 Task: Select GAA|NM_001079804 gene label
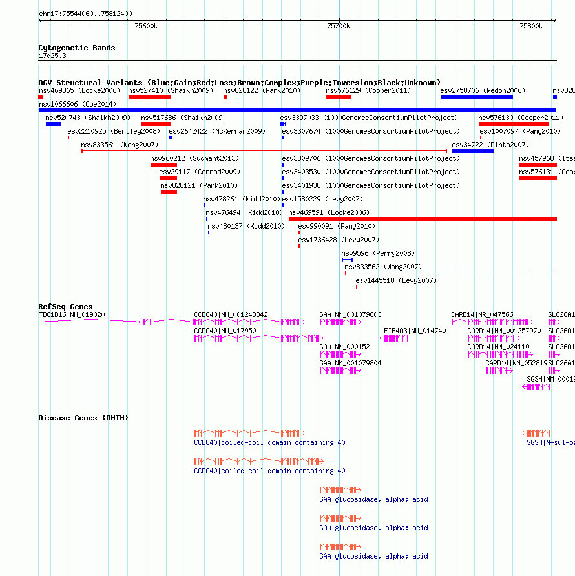350,364
